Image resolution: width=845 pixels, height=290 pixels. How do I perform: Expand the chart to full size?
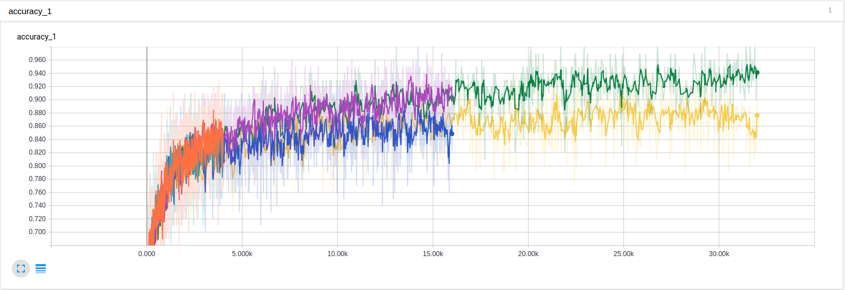[x=21, y=269]
